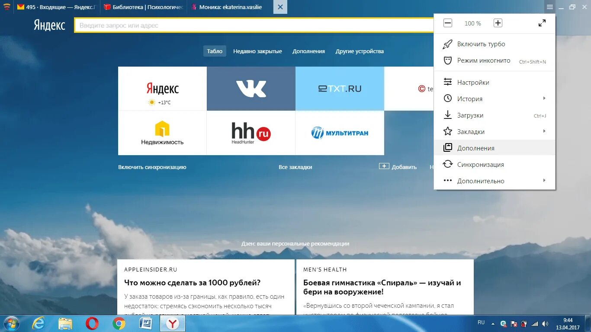
Task: Open the Недвижимость tile
Action: [162, 133]
